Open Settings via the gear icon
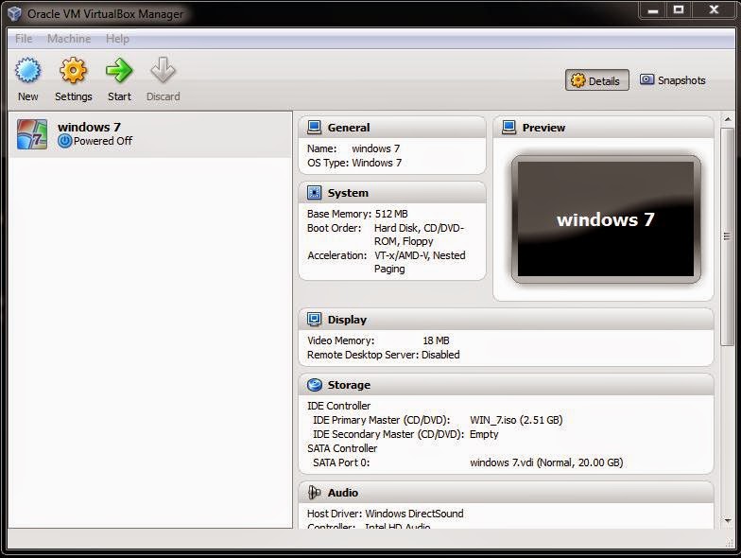Screen dimensions: 741x558 click(x=74, y=70)
